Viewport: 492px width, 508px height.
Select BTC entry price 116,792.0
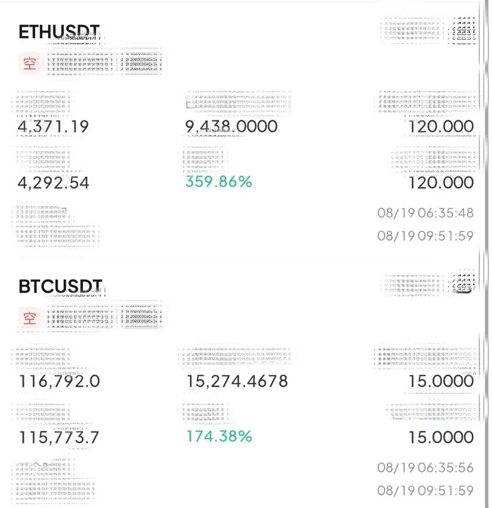pyautogui.click(x=59, y=381)
